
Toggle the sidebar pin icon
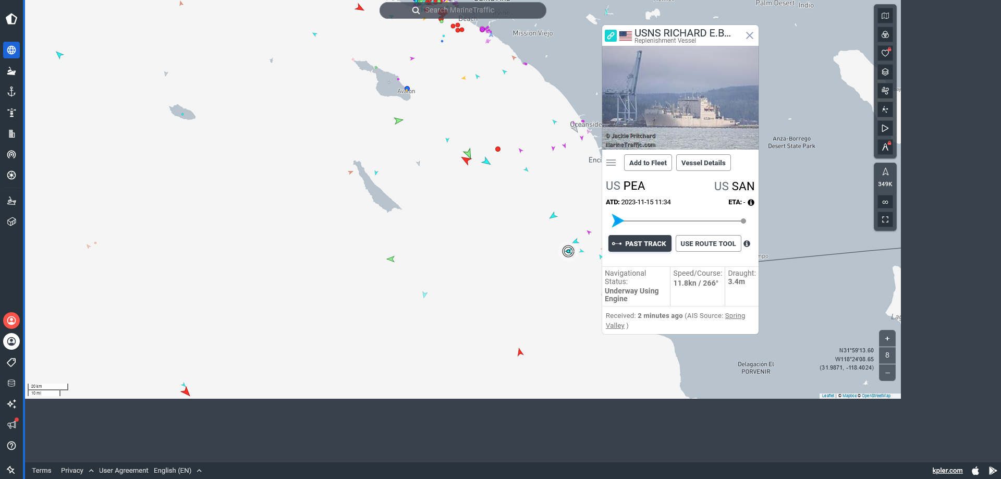[11, 470]
